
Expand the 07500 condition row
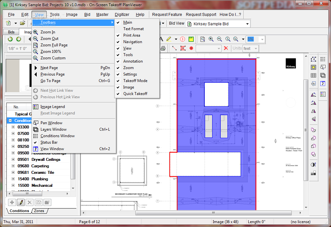click(x=13, y=134)
